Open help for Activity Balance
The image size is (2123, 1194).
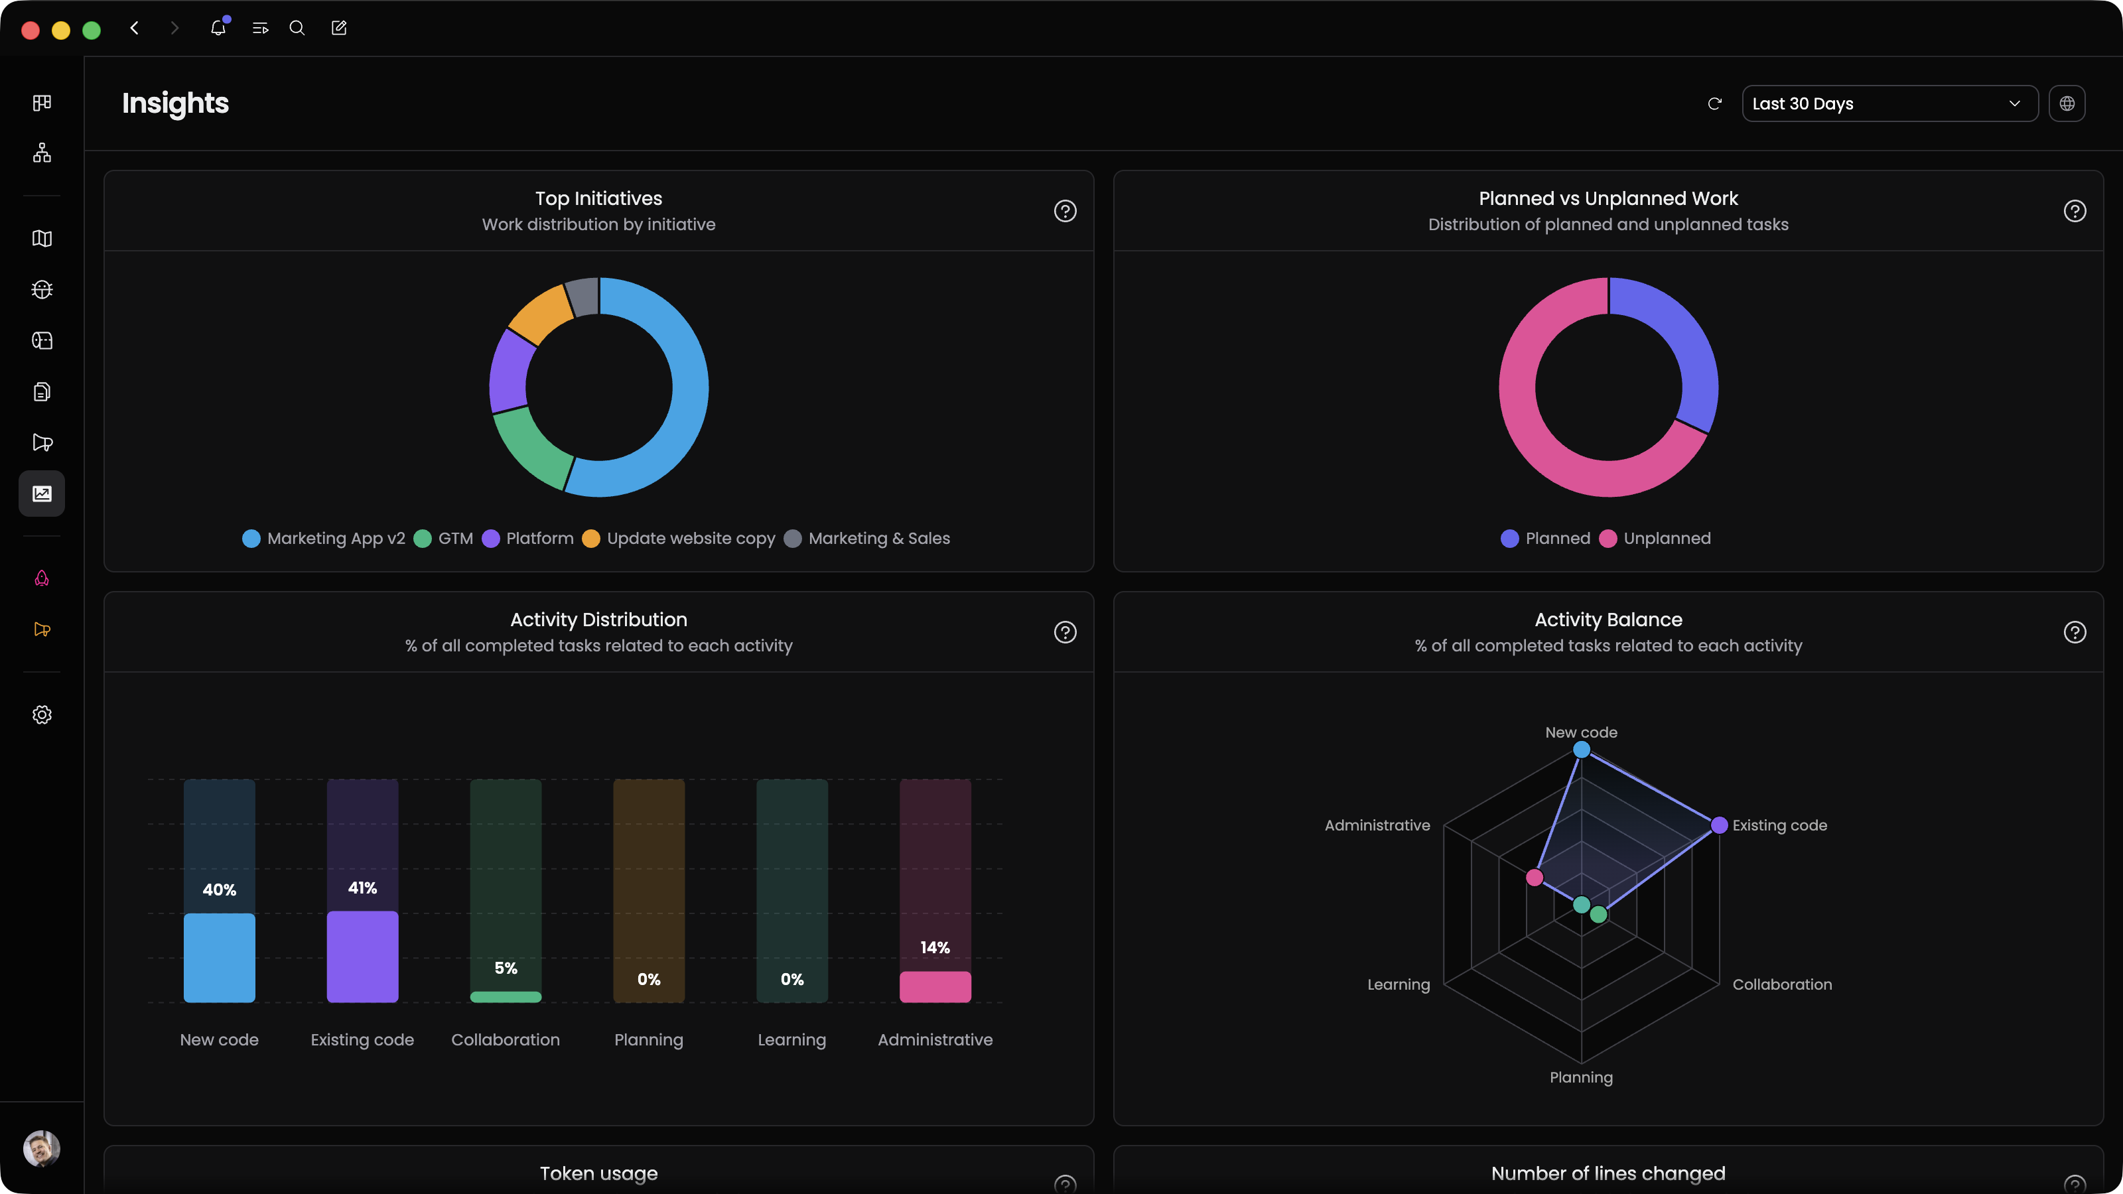coord(2075,632)
